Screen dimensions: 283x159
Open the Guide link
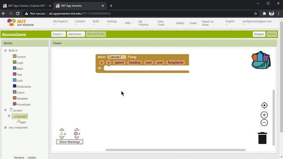point(193,23)
